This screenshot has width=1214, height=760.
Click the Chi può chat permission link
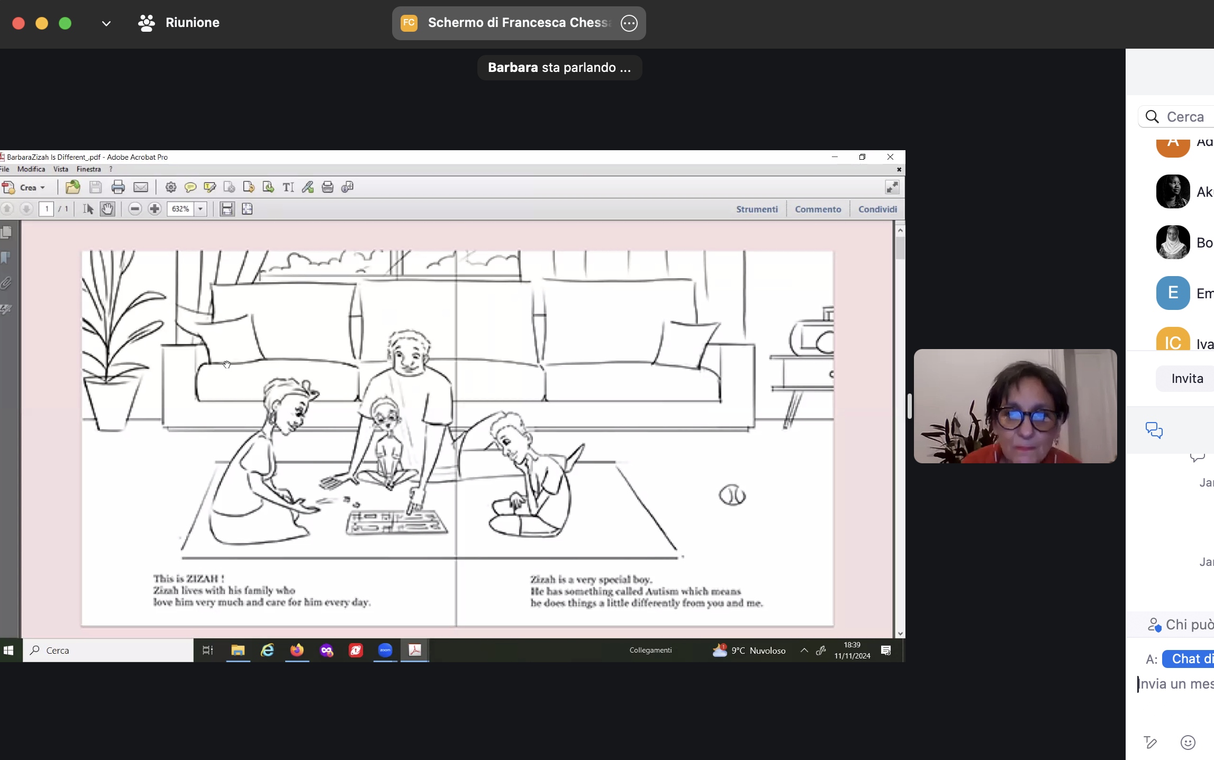(1181, 625)
